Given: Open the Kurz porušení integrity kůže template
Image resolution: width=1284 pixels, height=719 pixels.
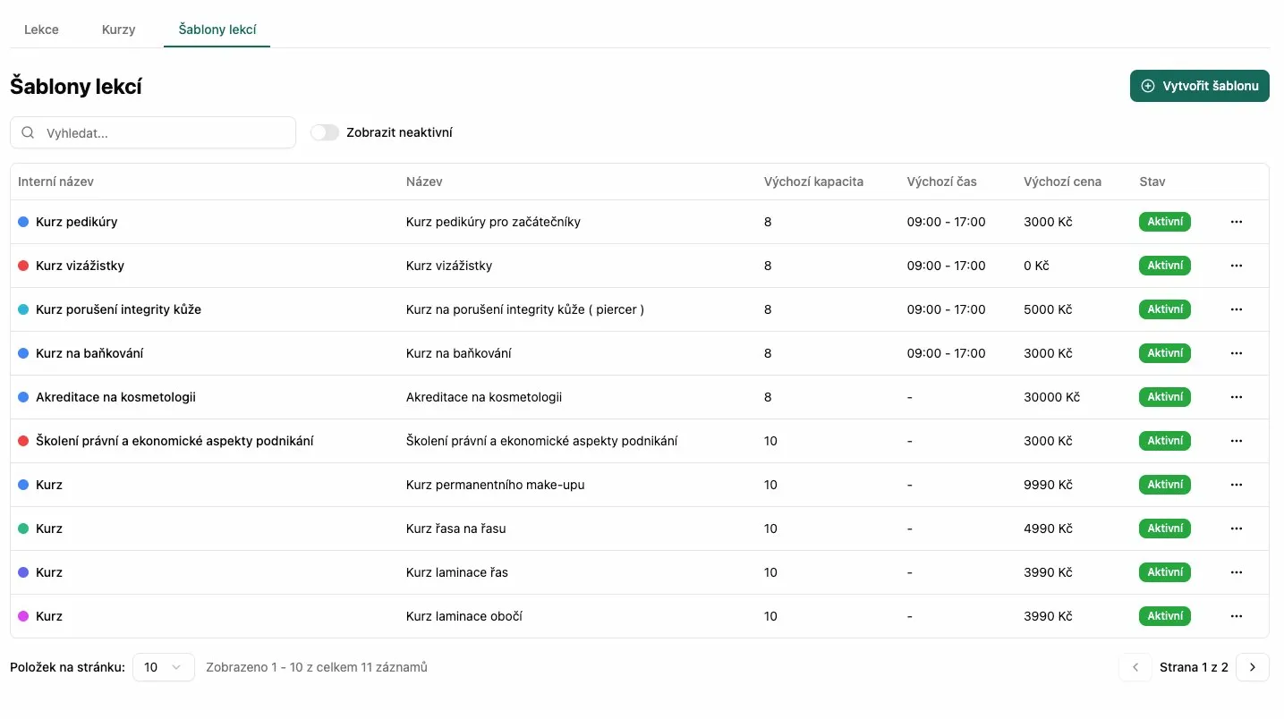Looking at the screenshot, I should [118, 309].
